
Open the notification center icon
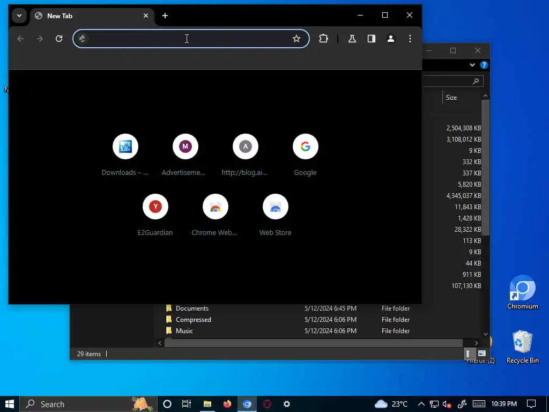[531, 404]
